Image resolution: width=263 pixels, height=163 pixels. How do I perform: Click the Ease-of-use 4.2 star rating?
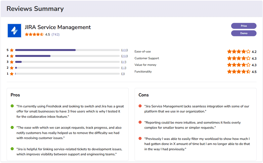pyautogui.click(x=239, y=52)
